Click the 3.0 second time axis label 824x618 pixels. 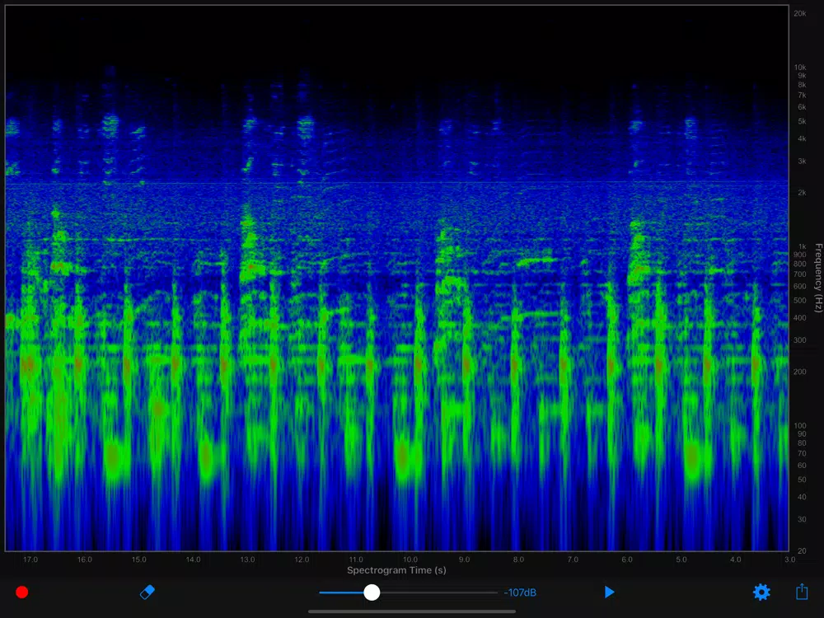coord(790,559)
